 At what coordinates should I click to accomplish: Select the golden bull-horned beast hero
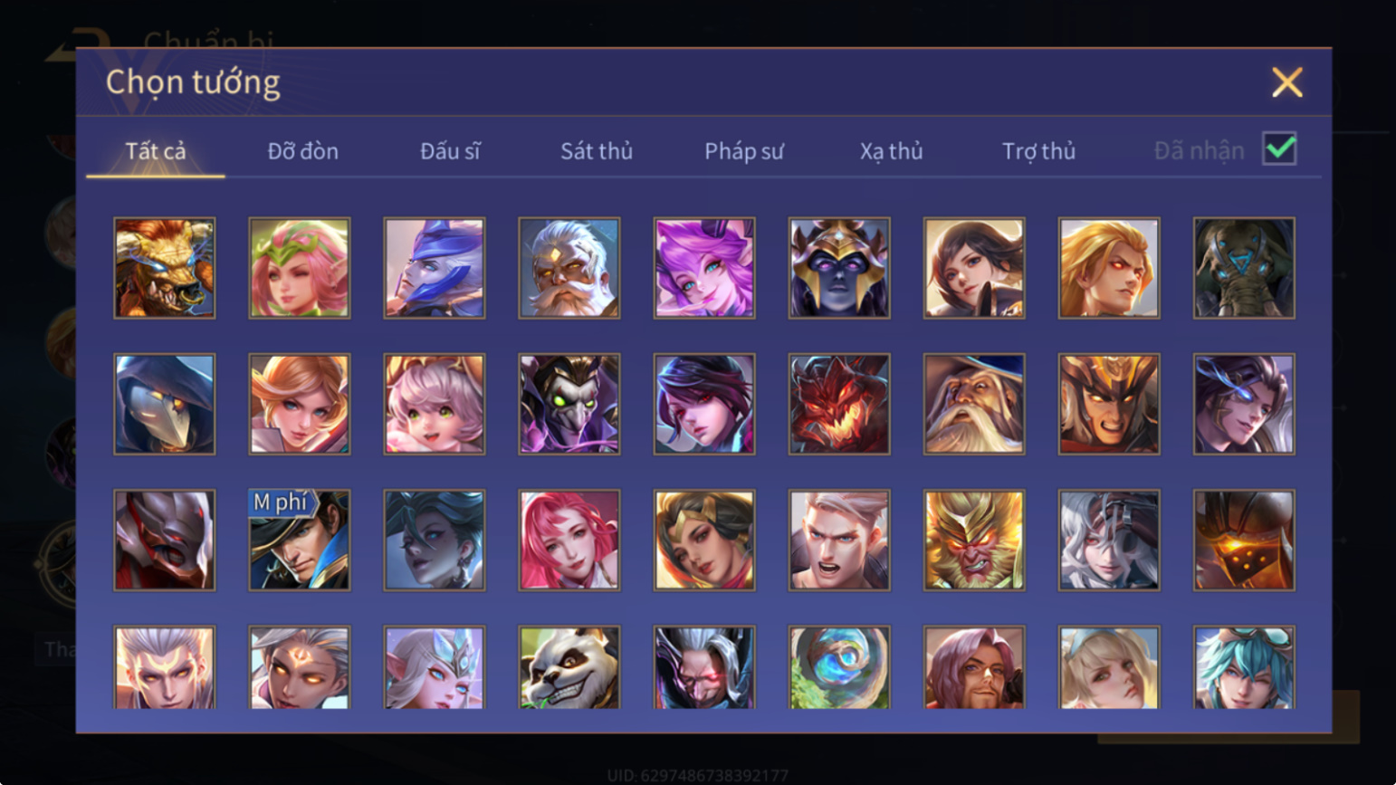tap(165, 268)
